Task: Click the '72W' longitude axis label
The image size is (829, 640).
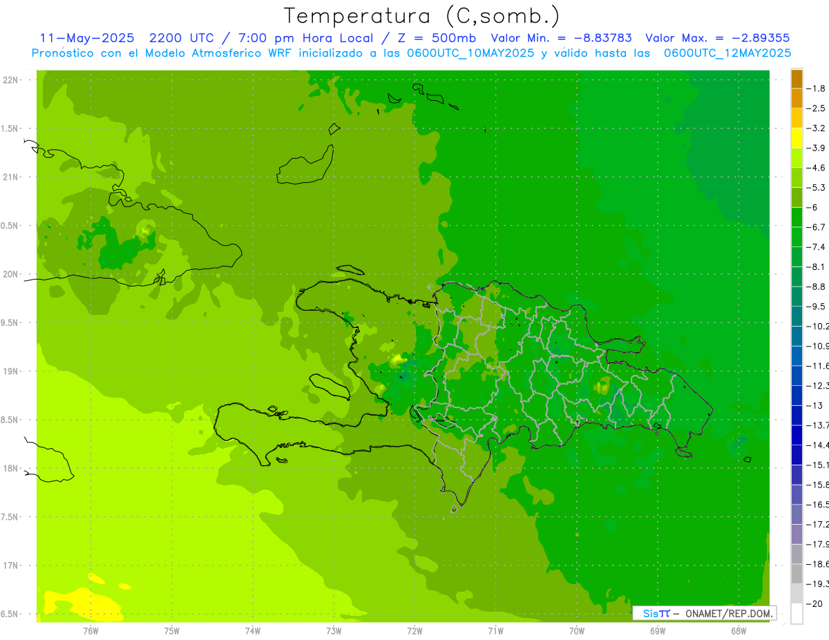Action: 414,630
